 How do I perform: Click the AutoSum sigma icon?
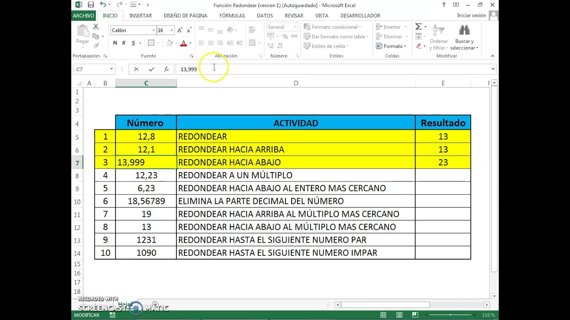click(419, 27)
